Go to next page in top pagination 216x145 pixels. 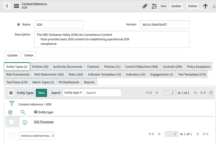point(196,93)
